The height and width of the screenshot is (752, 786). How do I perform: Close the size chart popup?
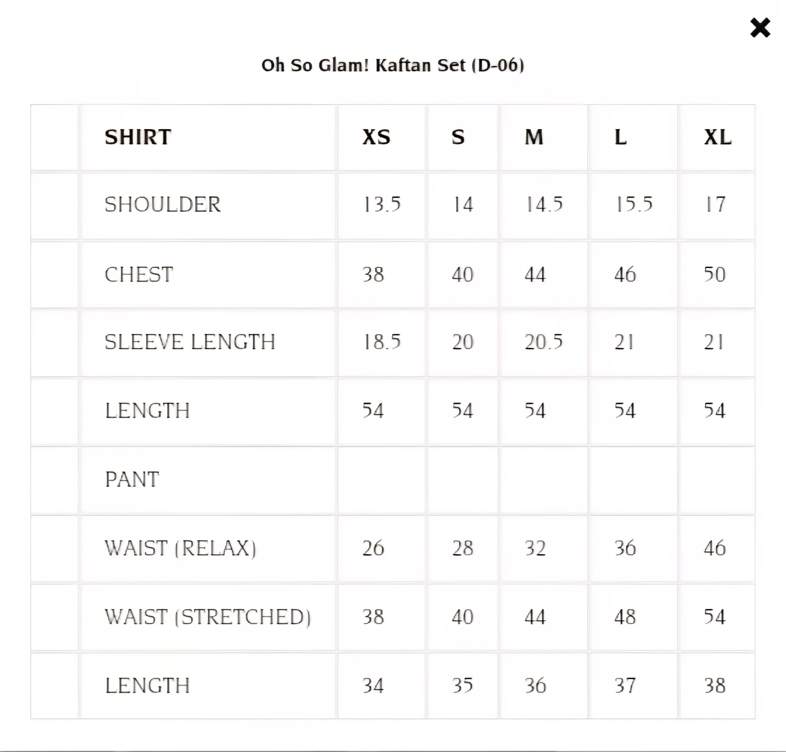760,28
